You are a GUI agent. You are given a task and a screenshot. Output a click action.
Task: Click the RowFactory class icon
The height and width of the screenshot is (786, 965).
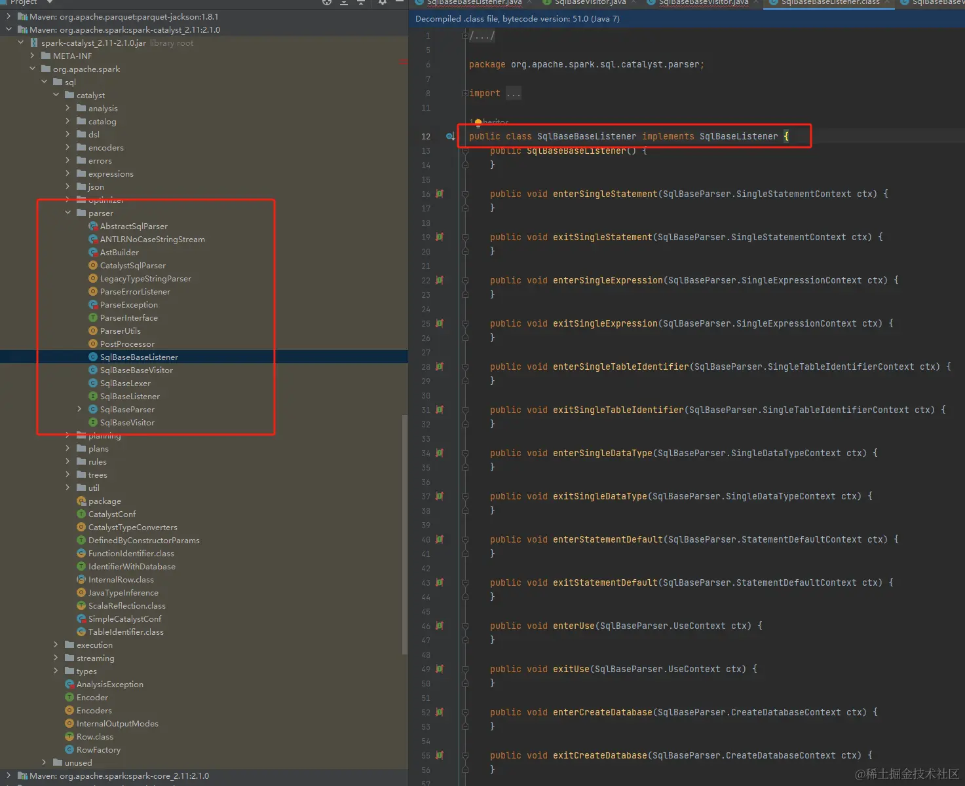pos(69,750)
